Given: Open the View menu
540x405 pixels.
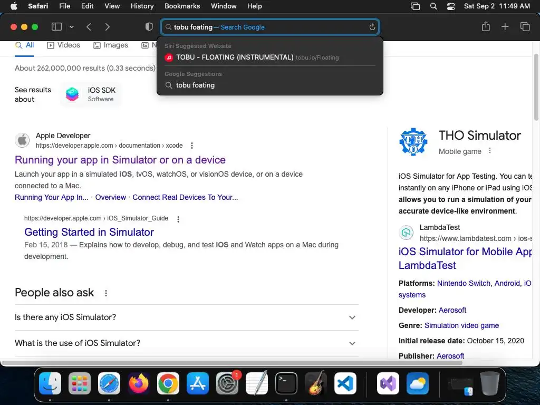Looking at the screenshot, I should point(112,6).
